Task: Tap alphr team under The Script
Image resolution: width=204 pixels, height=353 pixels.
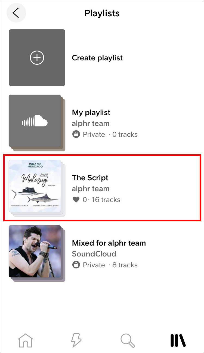Action: click(91, 189)
